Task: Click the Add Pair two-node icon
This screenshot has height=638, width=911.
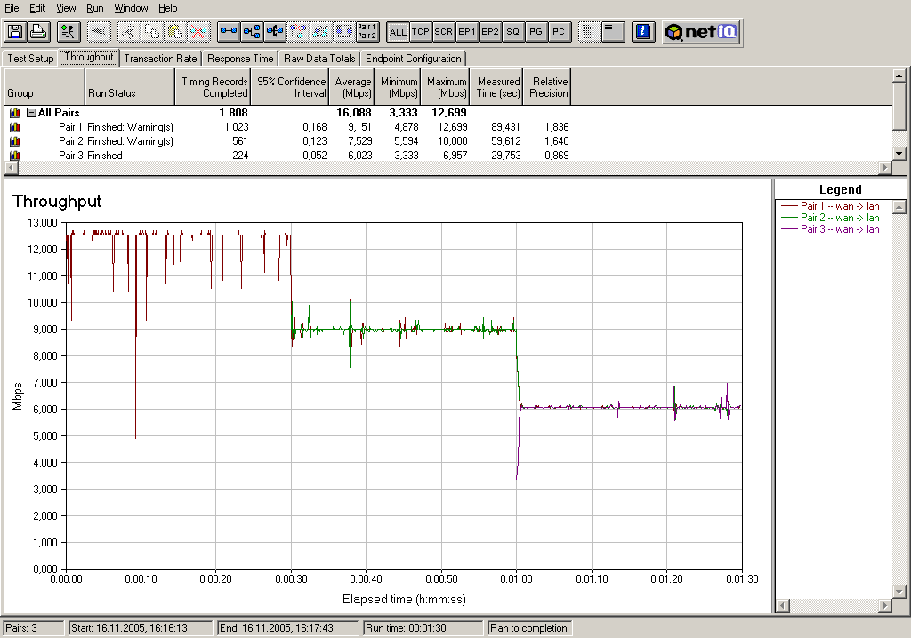Action: point(230,32)
